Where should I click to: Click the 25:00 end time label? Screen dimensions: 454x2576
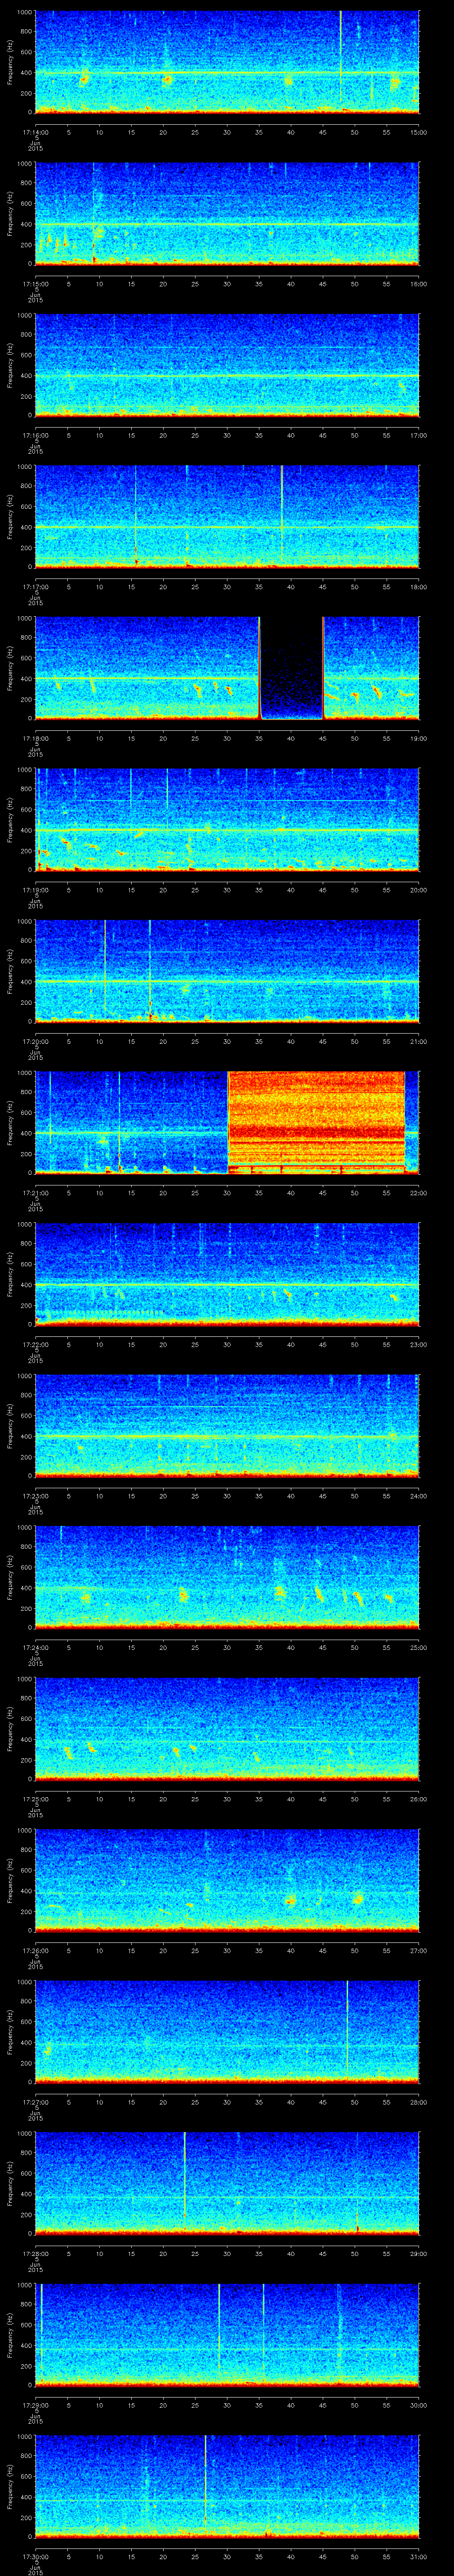(x=418, y=1647)
